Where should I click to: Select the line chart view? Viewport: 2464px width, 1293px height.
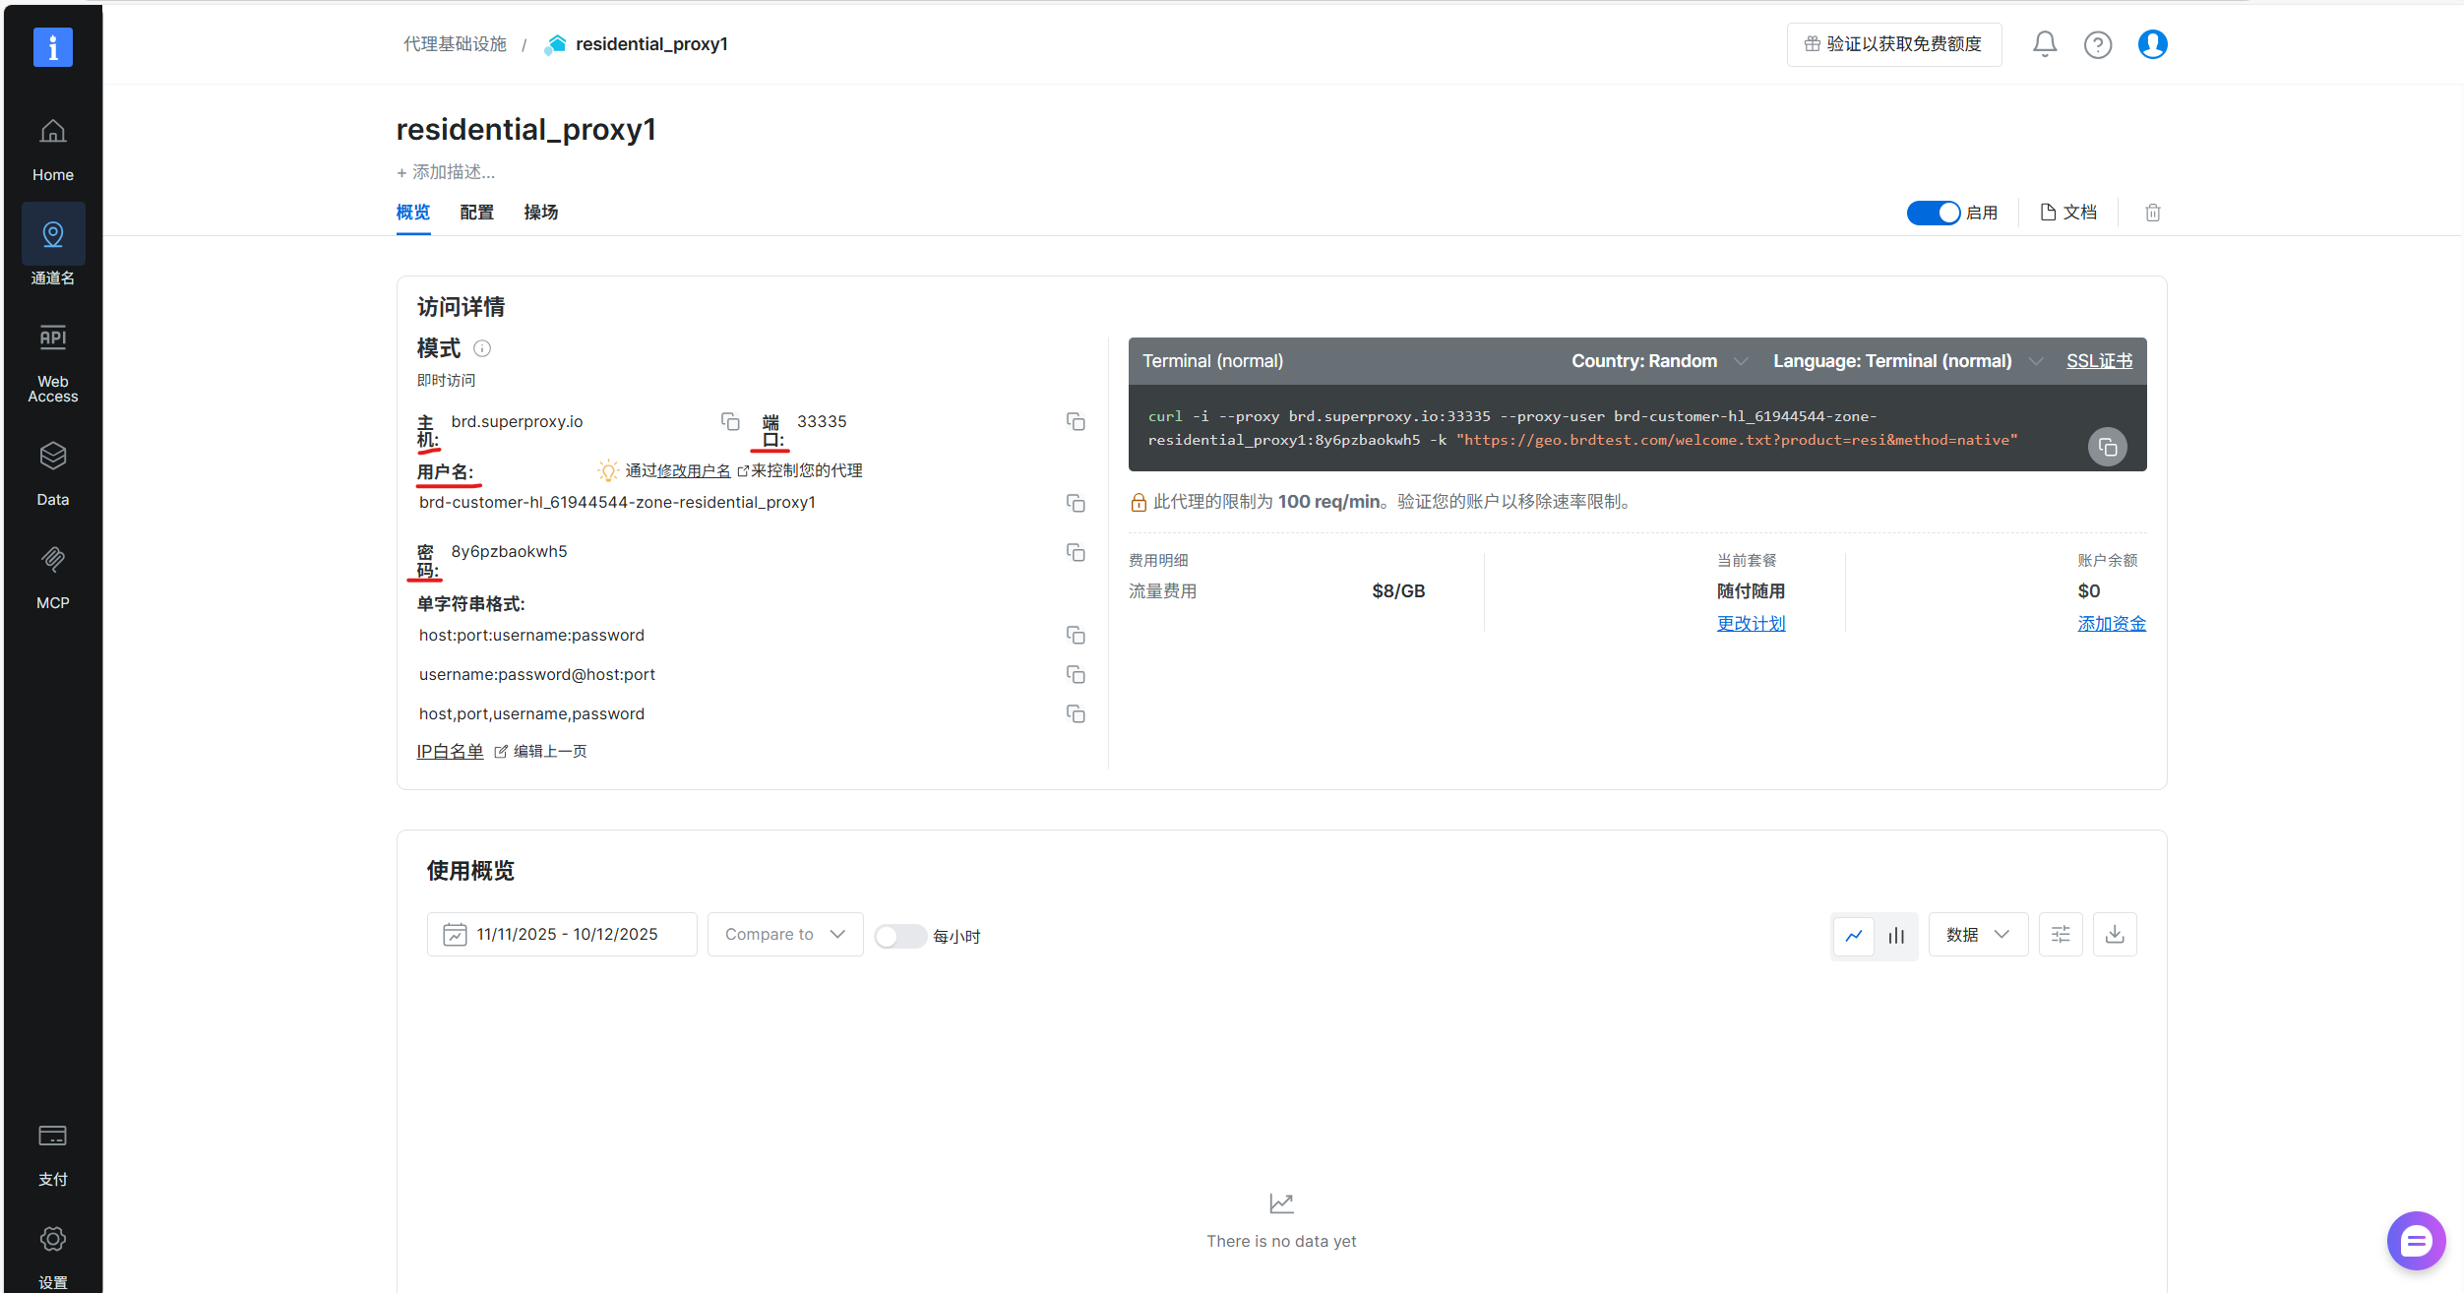click(x=1853, y=935)
